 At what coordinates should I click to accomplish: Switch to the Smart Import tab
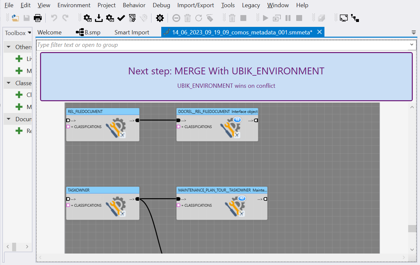click(132, 32)
